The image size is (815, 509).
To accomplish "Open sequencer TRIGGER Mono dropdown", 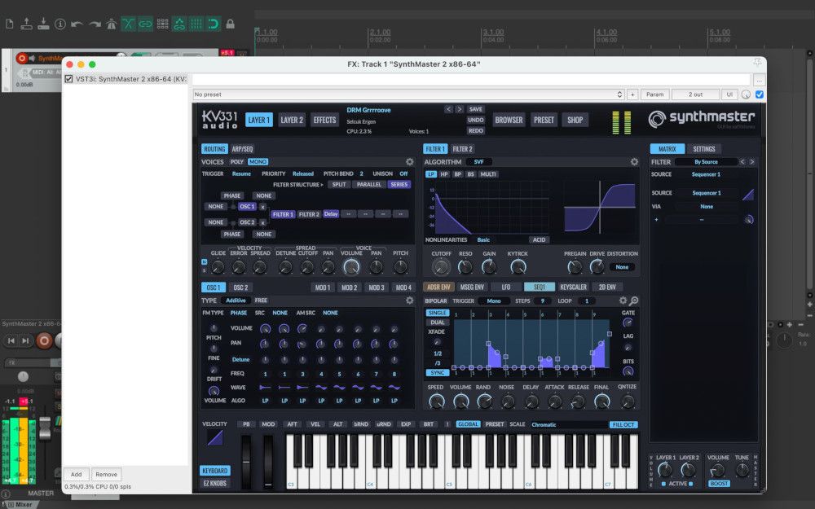I will [x=494, y=301].
